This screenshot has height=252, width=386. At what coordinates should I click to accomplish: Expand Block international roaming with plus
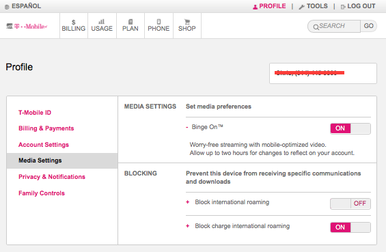coord(188,202)
